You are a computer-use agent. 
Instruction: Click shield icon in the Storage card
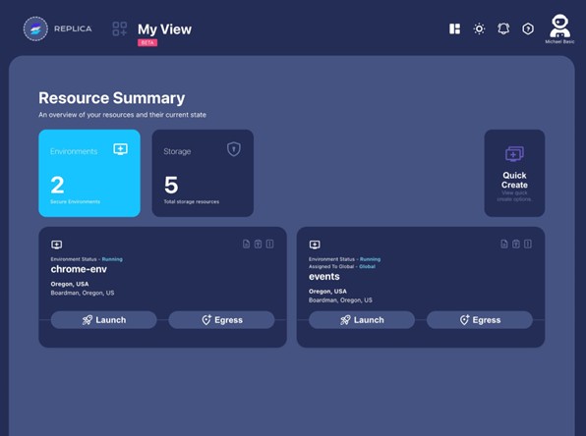click(234, 149)
